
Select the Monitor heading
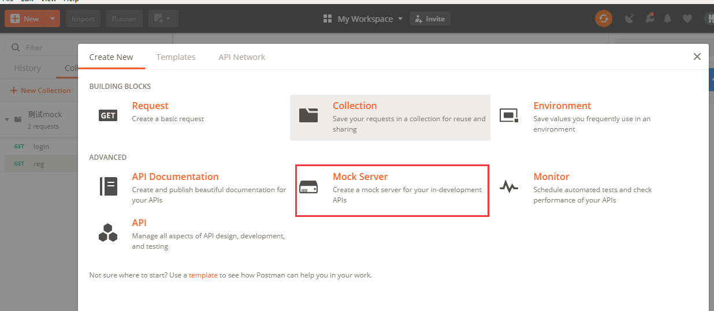coord(551,177)
